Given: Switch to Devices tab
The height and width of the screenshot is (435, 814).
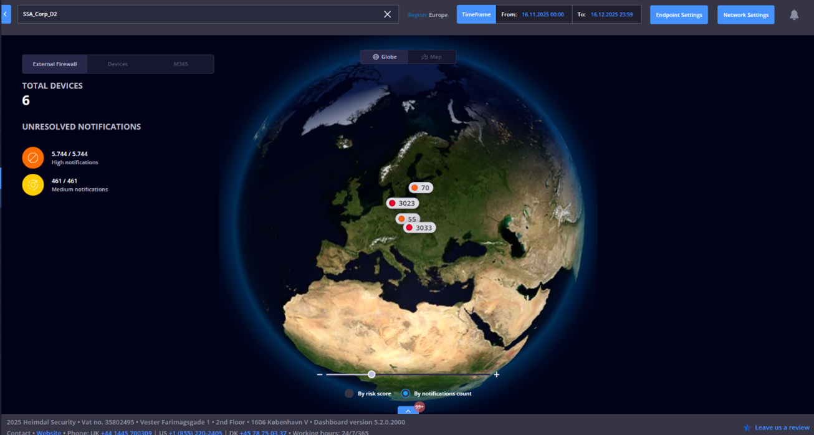Looking at the screenshot, I should click(118, 64).
